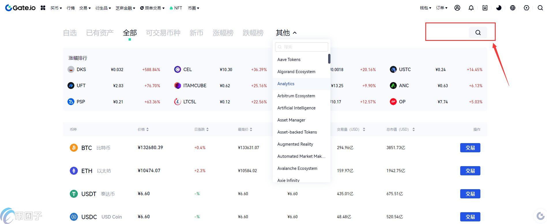Click the ANC coin icon
Screen dimensions: 547x224
393,86
